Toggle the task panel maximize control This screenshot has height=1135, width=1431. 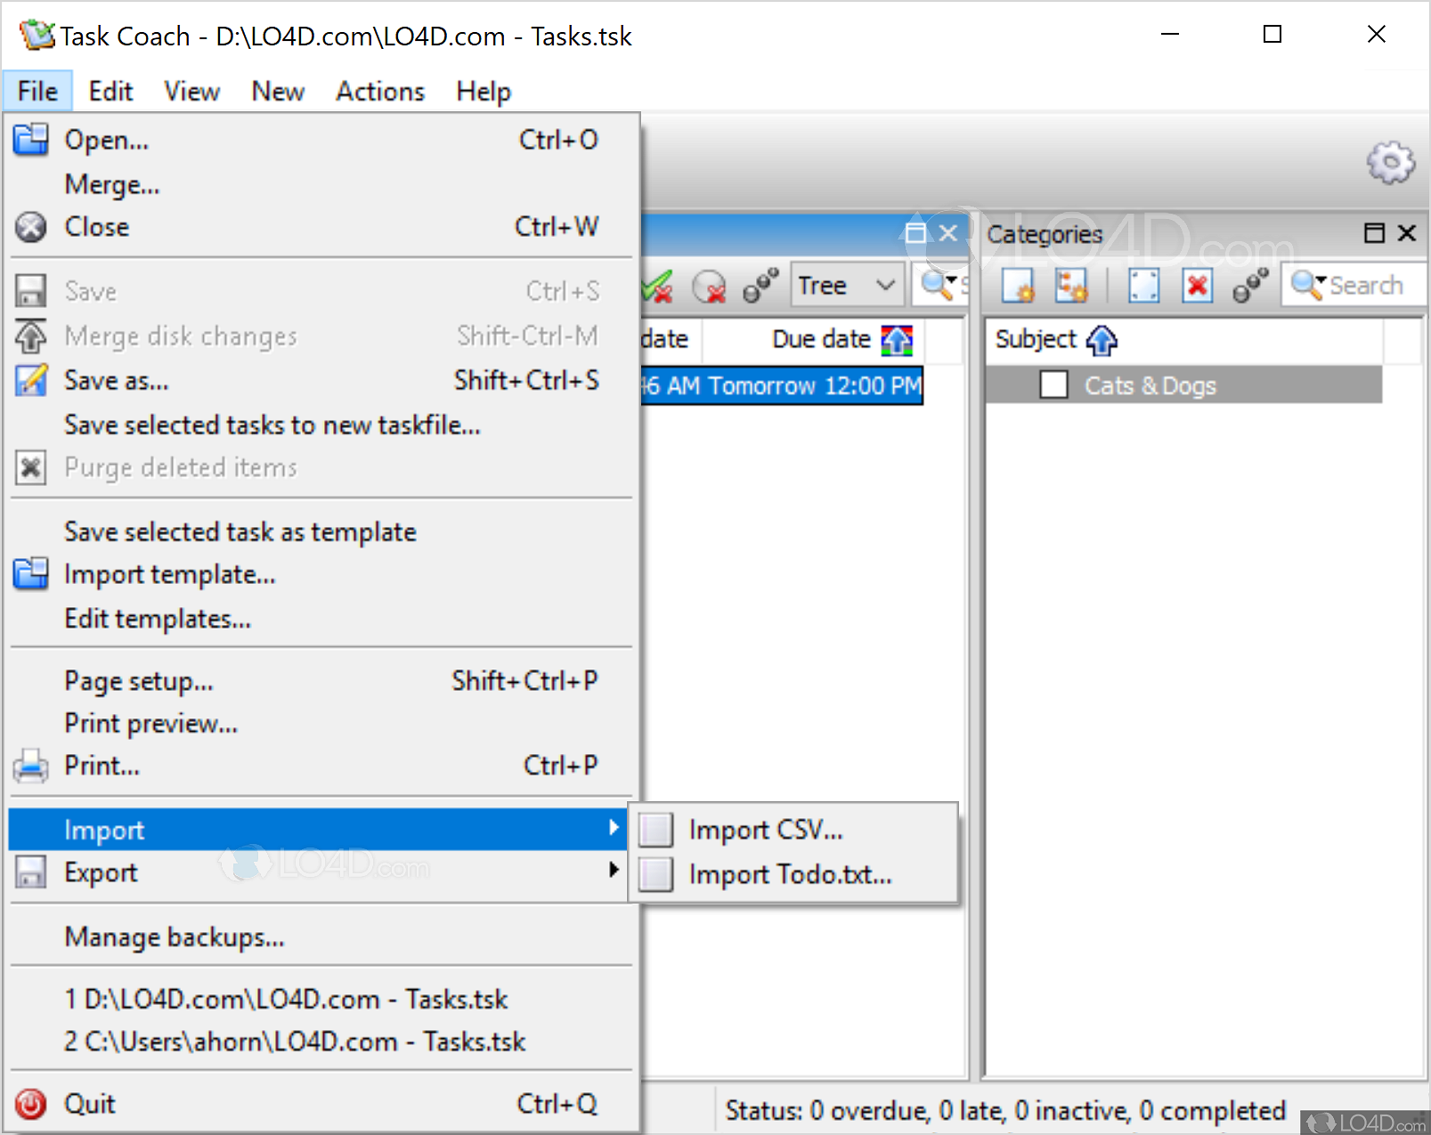point(915,233)
